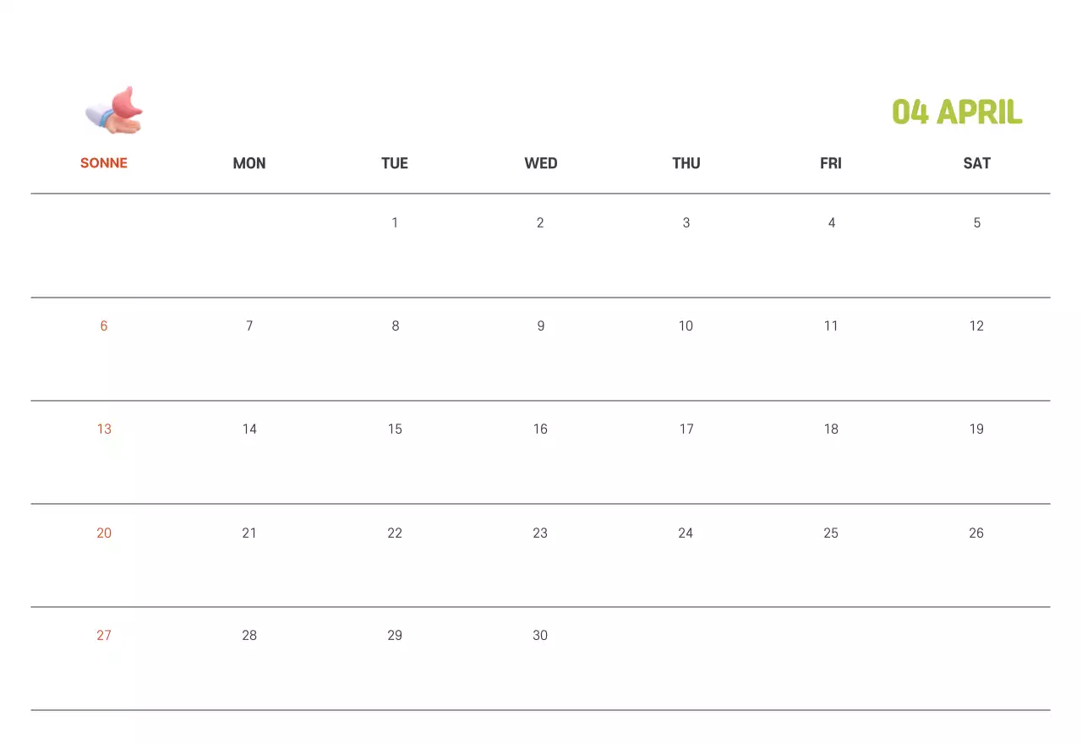The height and width of the screenshot is (744, 1082).
Task: Click on date 10
Action: [686, 325]
